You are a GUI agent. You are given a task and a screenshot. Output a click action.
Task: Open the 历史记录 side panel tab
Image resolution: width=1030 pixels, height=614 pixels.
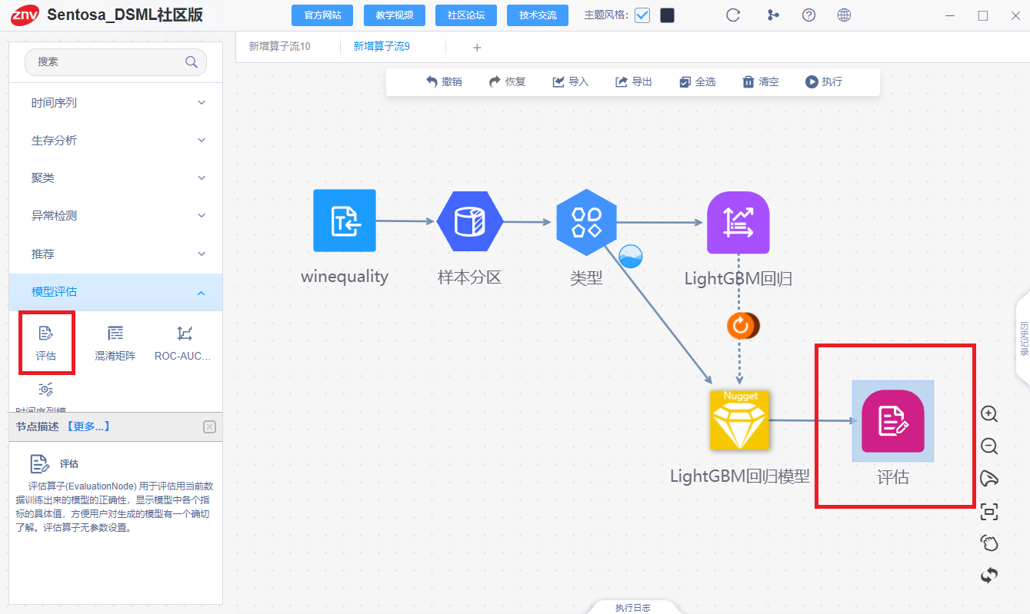(x=1024, y=339)
